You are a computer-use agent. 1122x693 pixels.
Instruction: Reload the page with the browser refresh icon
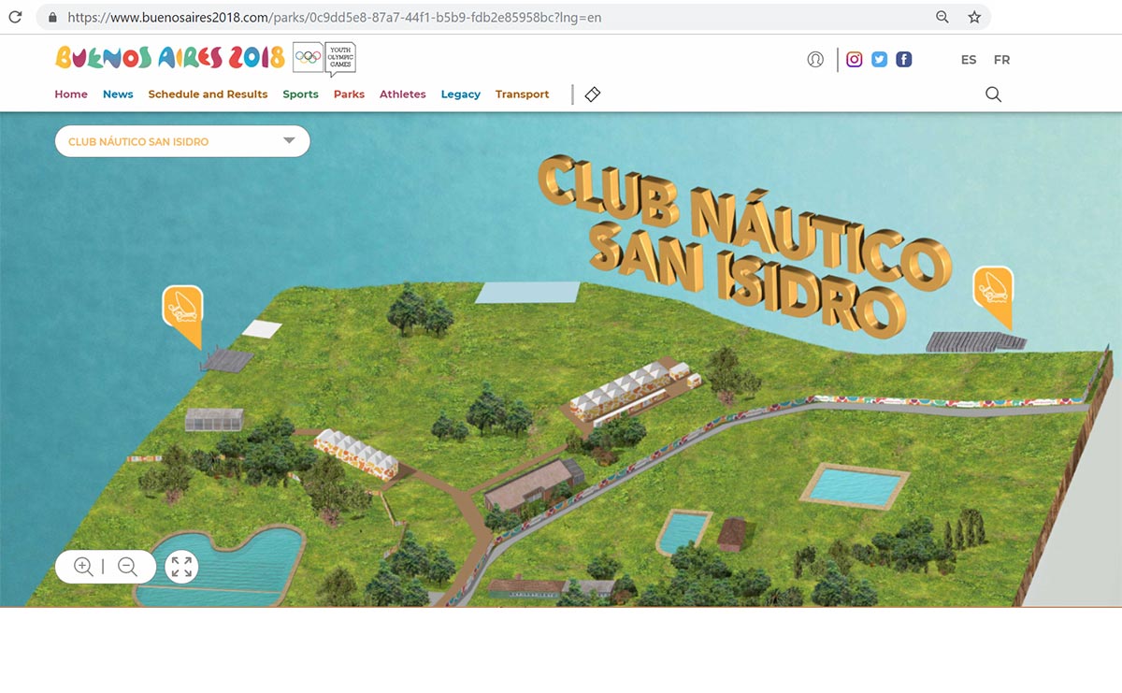click(15, 17)
